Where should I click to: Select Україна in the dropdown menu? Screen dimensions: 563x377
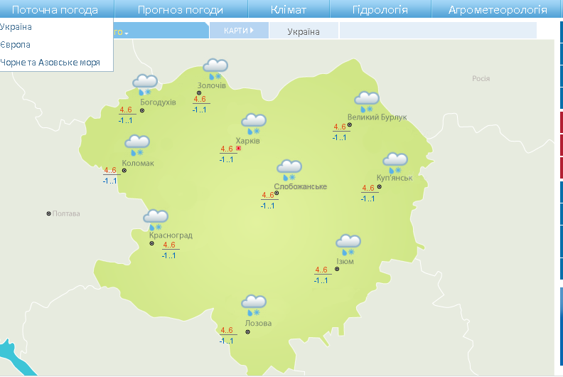pos(16,27)
